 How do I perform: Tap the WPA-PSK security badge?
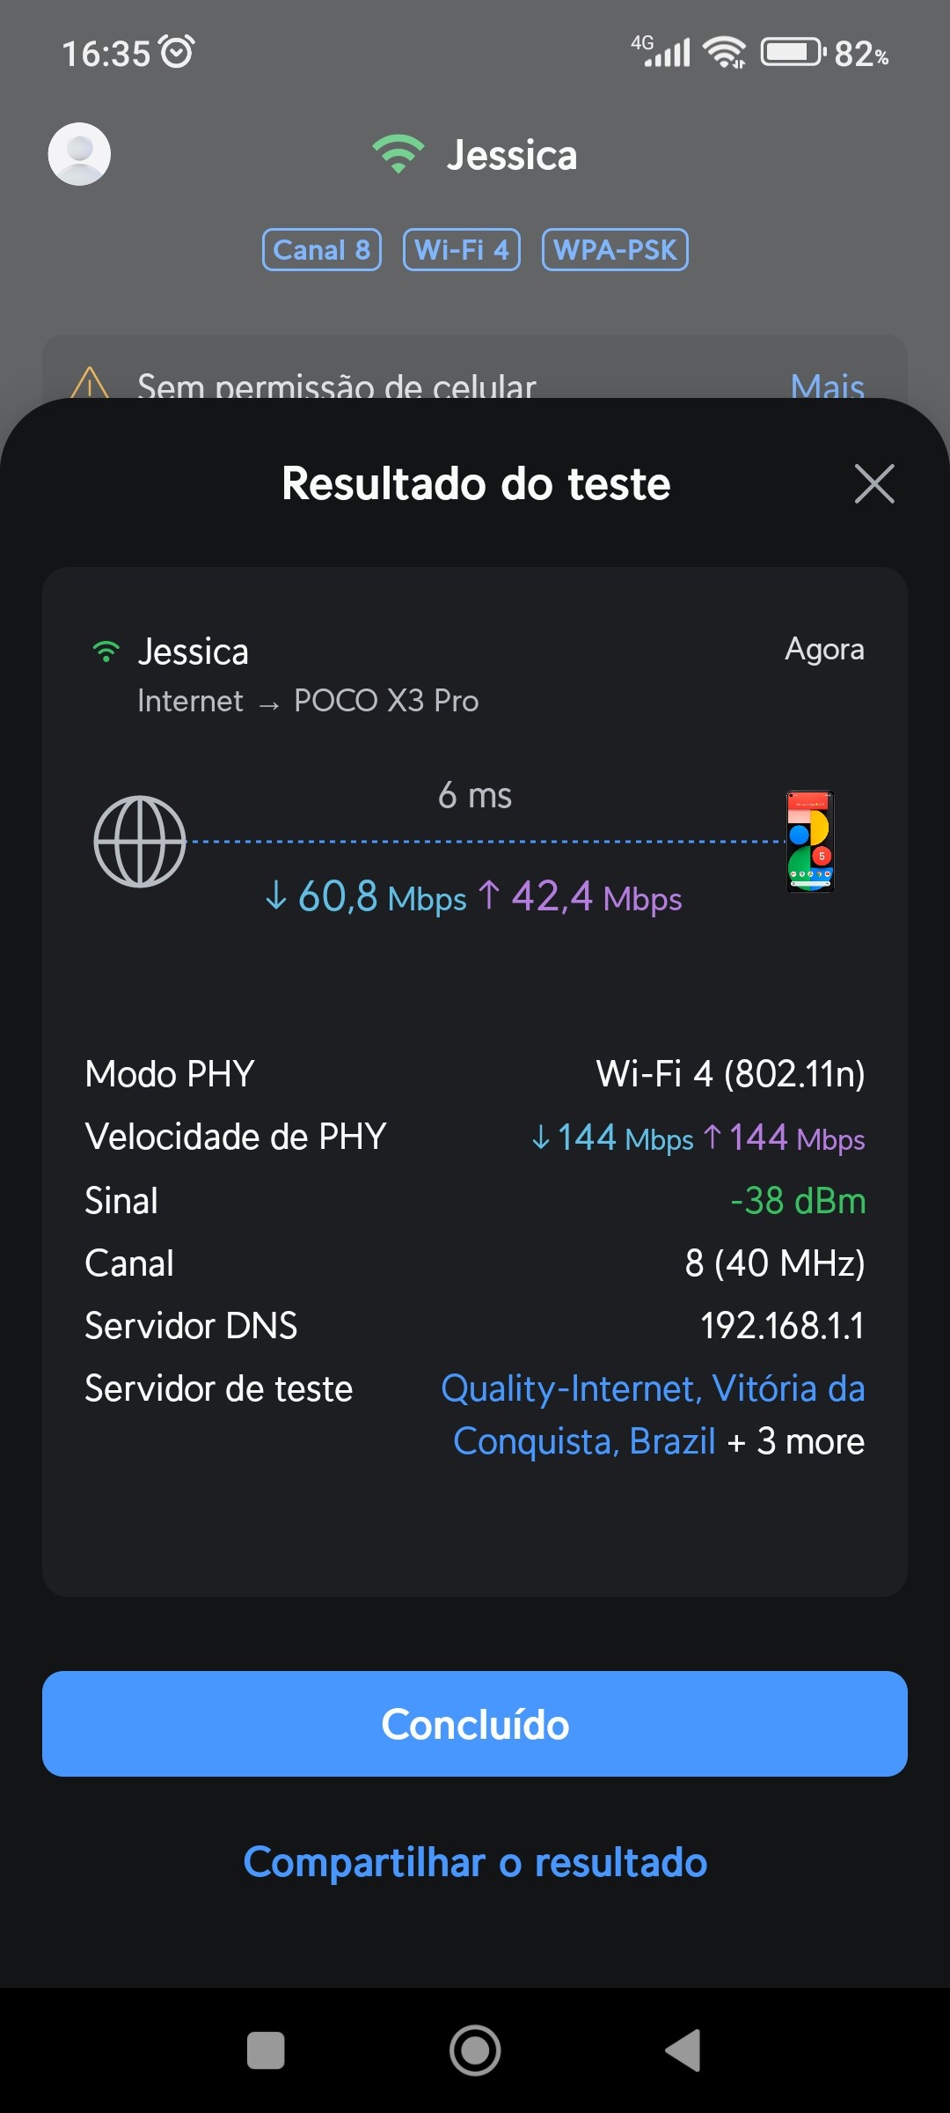point(615,250)
